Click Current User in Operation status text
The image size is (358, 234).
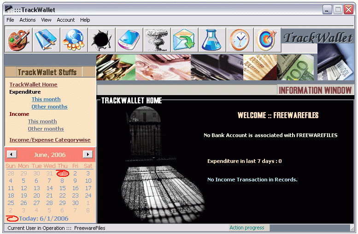tap(56, 228)
